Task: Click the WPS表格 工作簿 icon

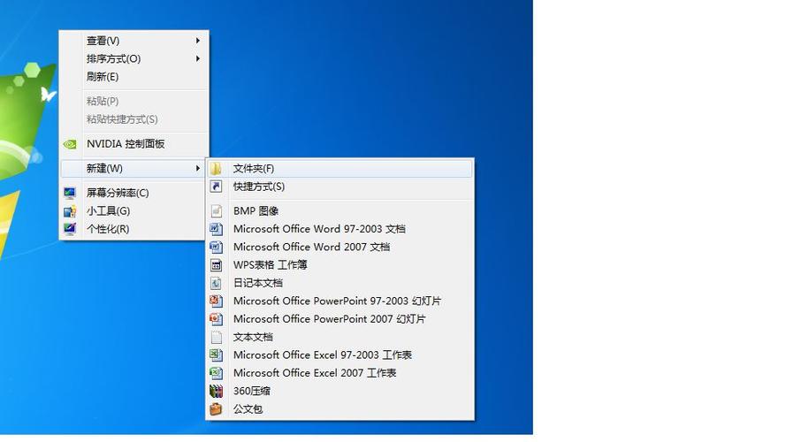Action: point(216,265)
